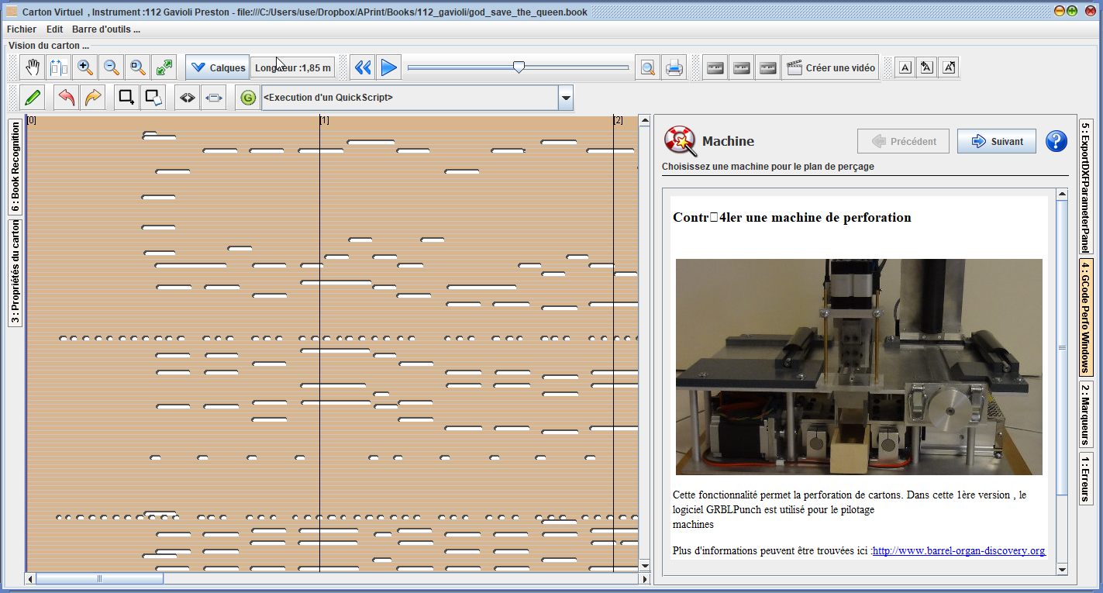Open the Fichier menu
1103x593 pixels.
(x=22, y=29)
